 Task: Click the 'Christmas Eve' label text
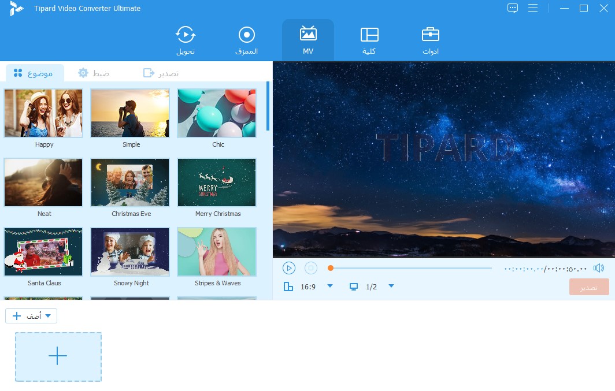[x=131, y=214]
